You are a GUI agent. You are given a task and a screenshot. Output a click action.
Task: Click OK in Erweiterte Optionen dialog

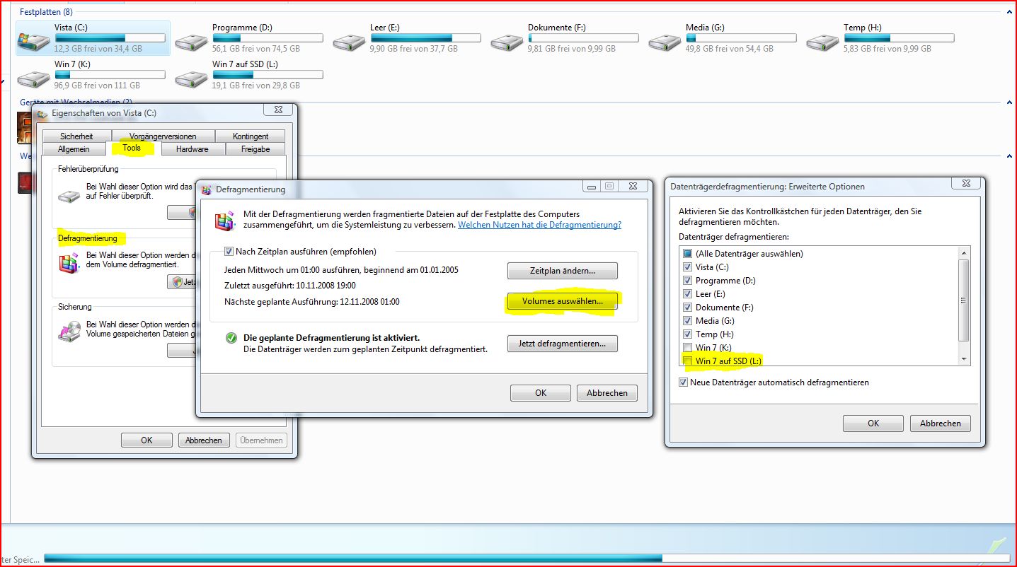point(873,423)
